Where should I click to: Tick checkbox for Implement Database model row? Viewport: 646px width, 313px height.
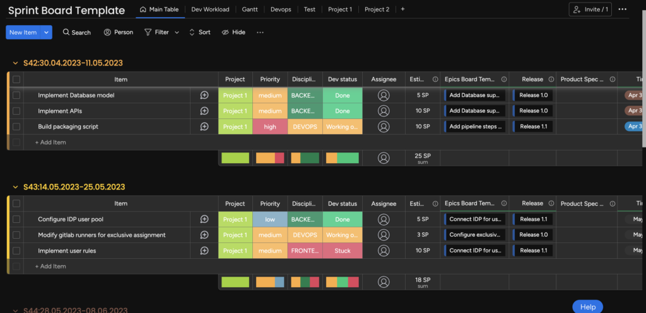(16, 95)
